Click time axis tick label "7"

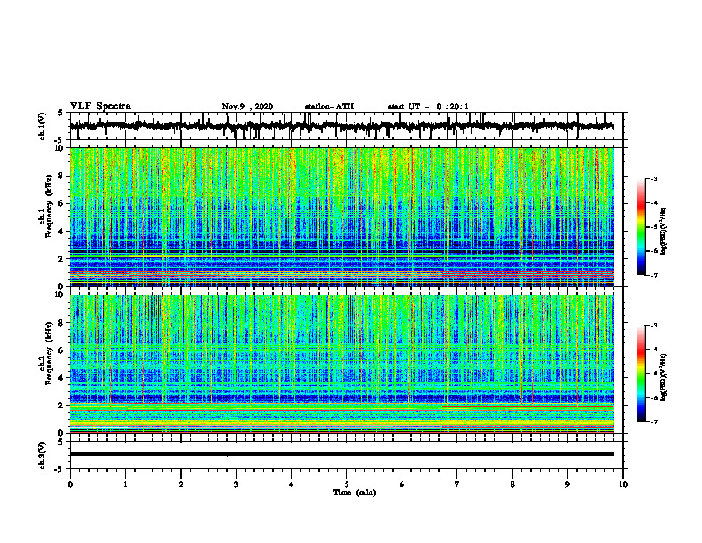click(457, 484)
